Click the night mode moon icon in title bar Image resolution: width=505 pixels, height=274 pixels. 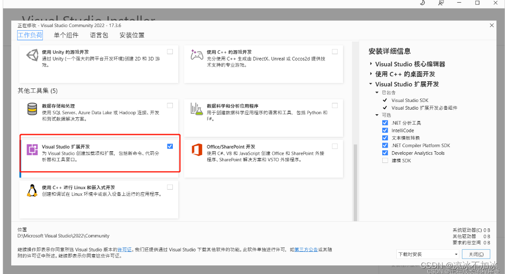422,3
